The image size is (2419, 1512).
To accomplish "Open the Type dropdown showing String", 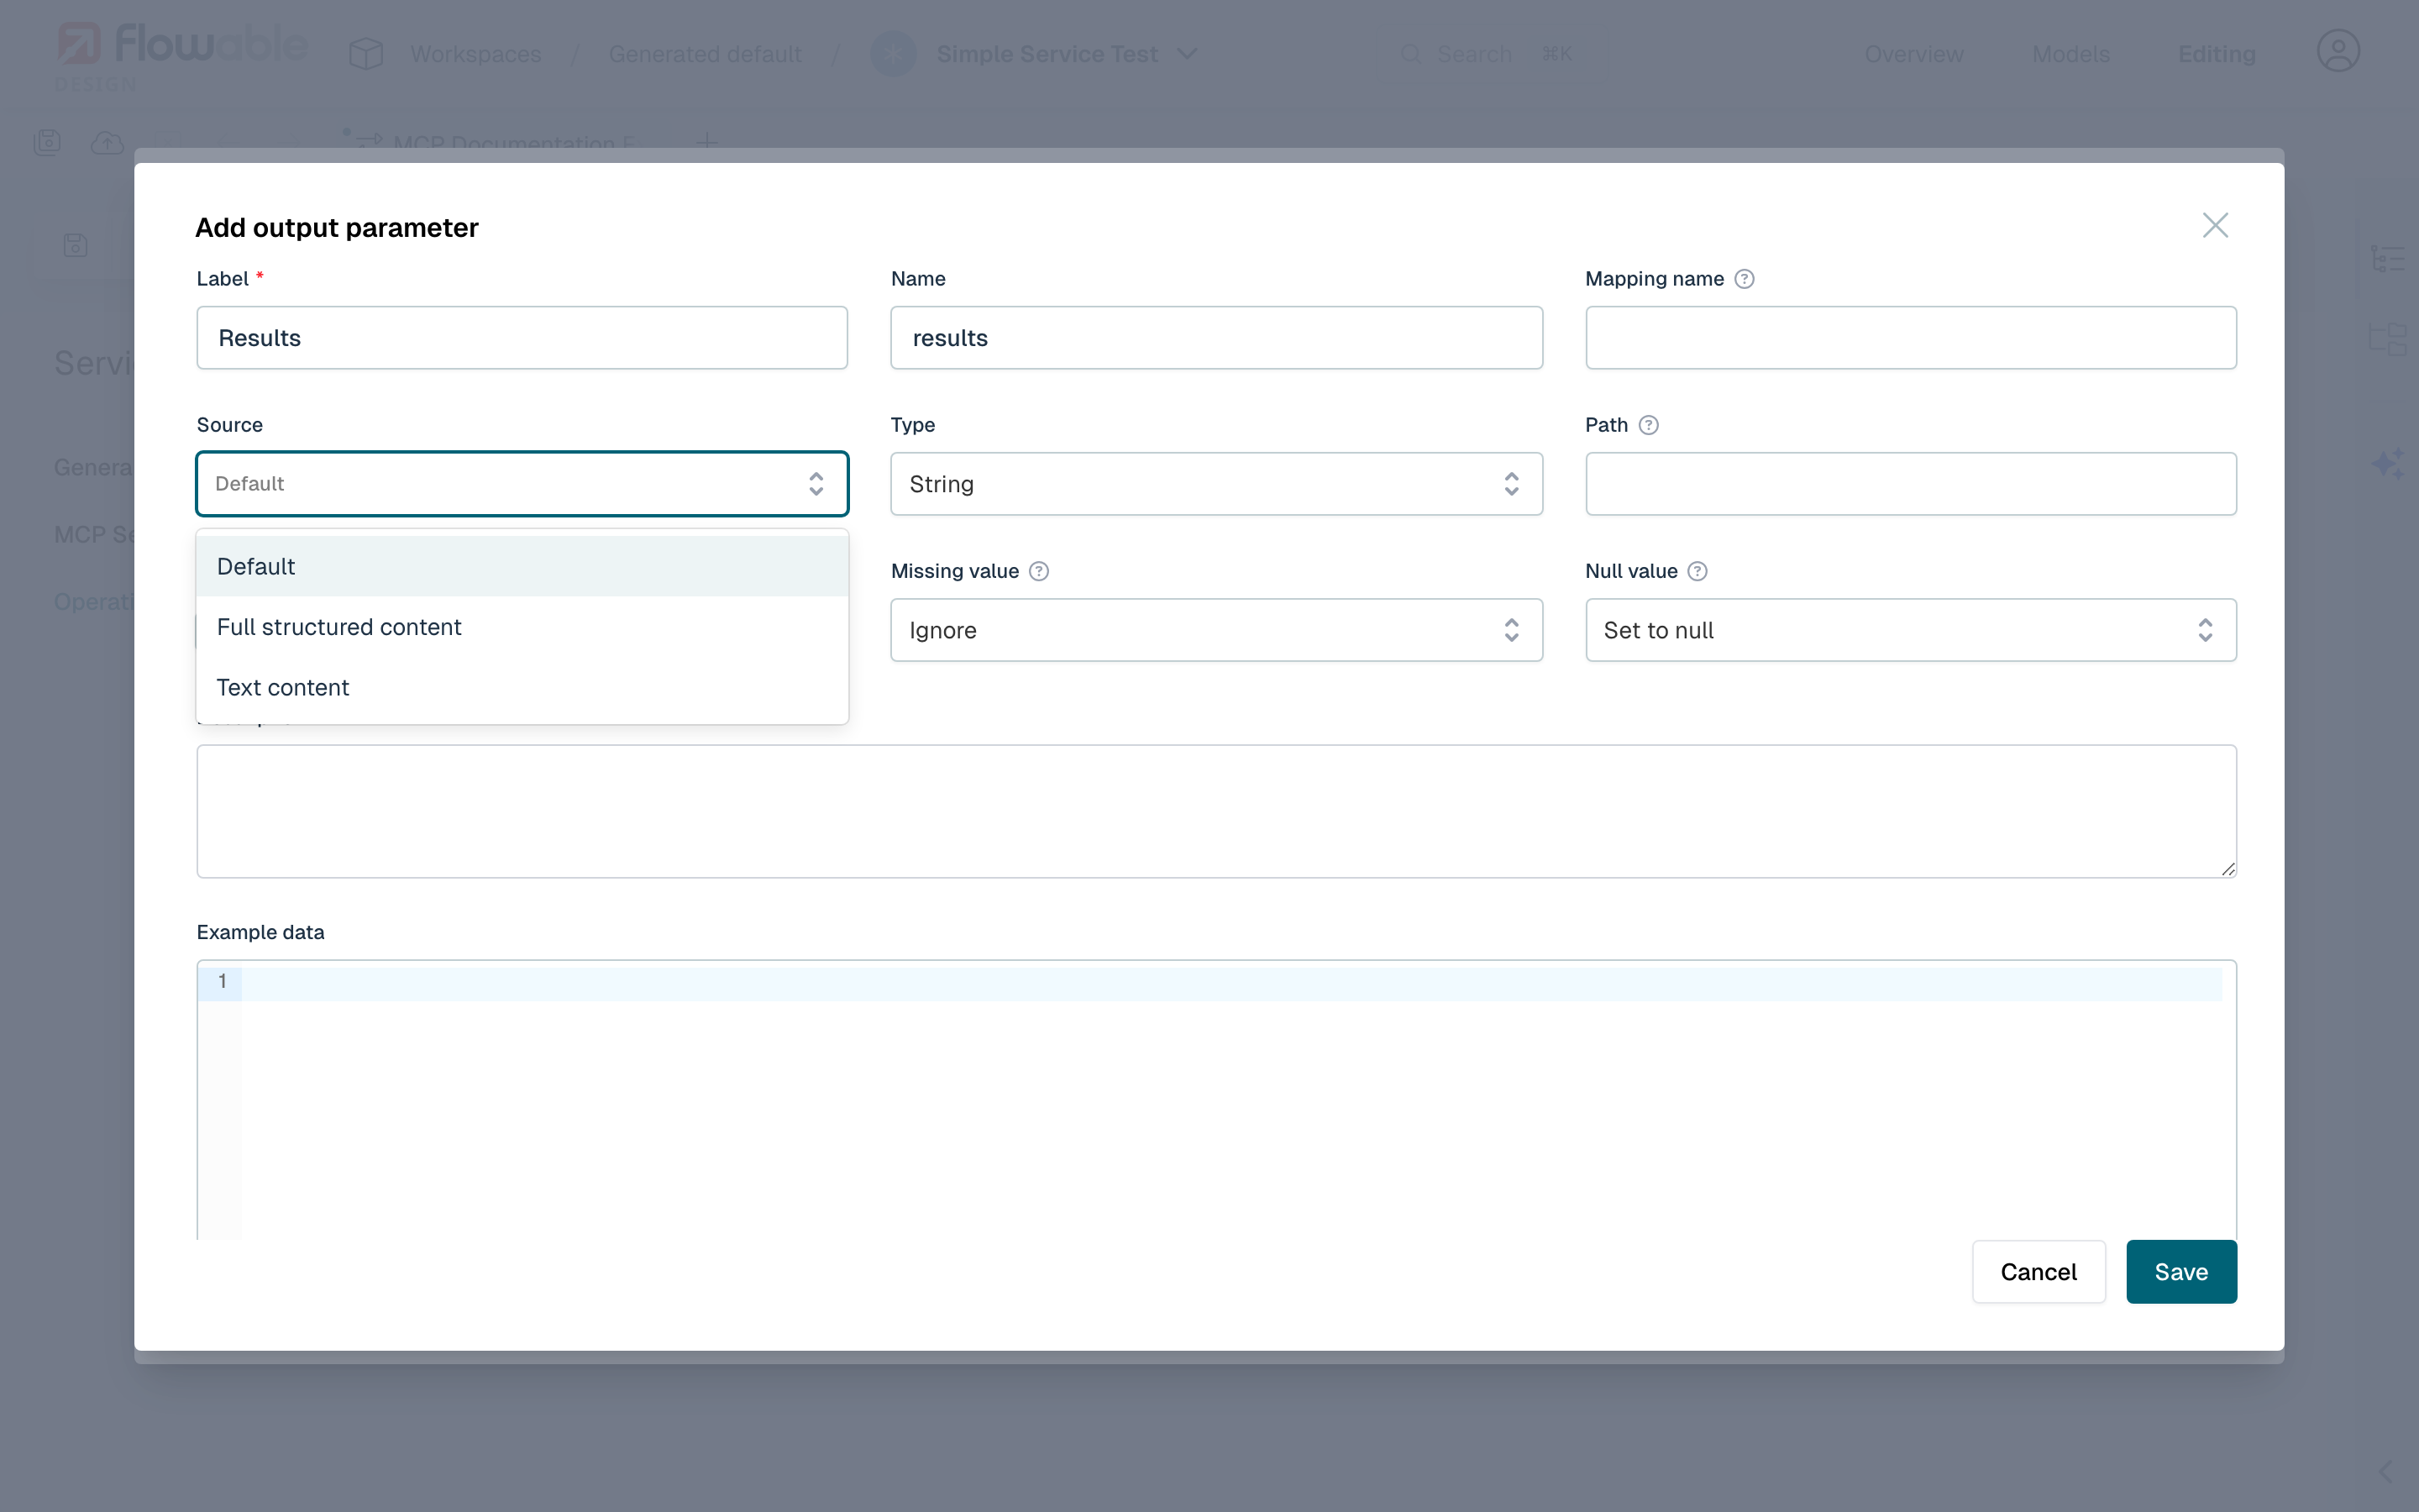I will pyautogui.click(x=1215, y=484).
